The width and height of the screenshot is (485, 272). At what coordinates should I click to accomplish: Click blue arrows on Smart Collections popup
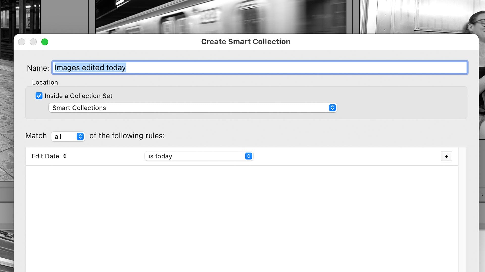point(332,108)
